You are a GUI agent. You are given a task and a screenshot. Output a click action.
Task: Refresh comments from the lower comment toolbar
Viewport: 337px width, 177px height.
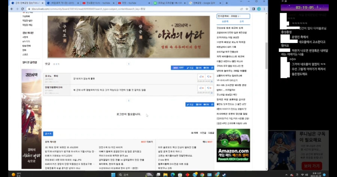tap(212, 104)
